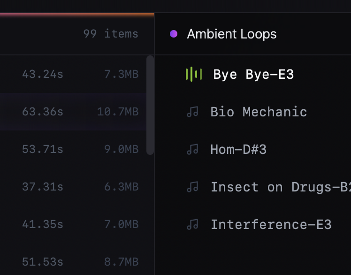Click the music note icon beside Insect on Drugs
The image size is (351, 275).
point(193,187)
